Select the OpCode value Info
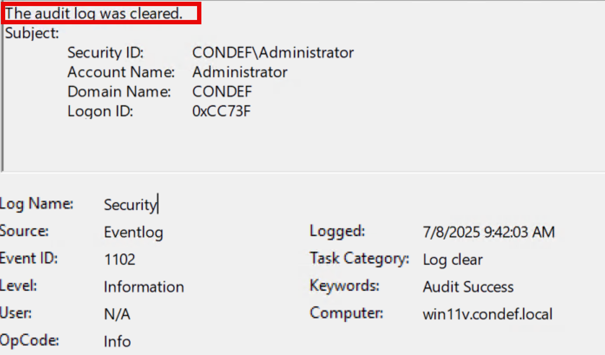This screenshot has height=355, width=605. (116, 342)
